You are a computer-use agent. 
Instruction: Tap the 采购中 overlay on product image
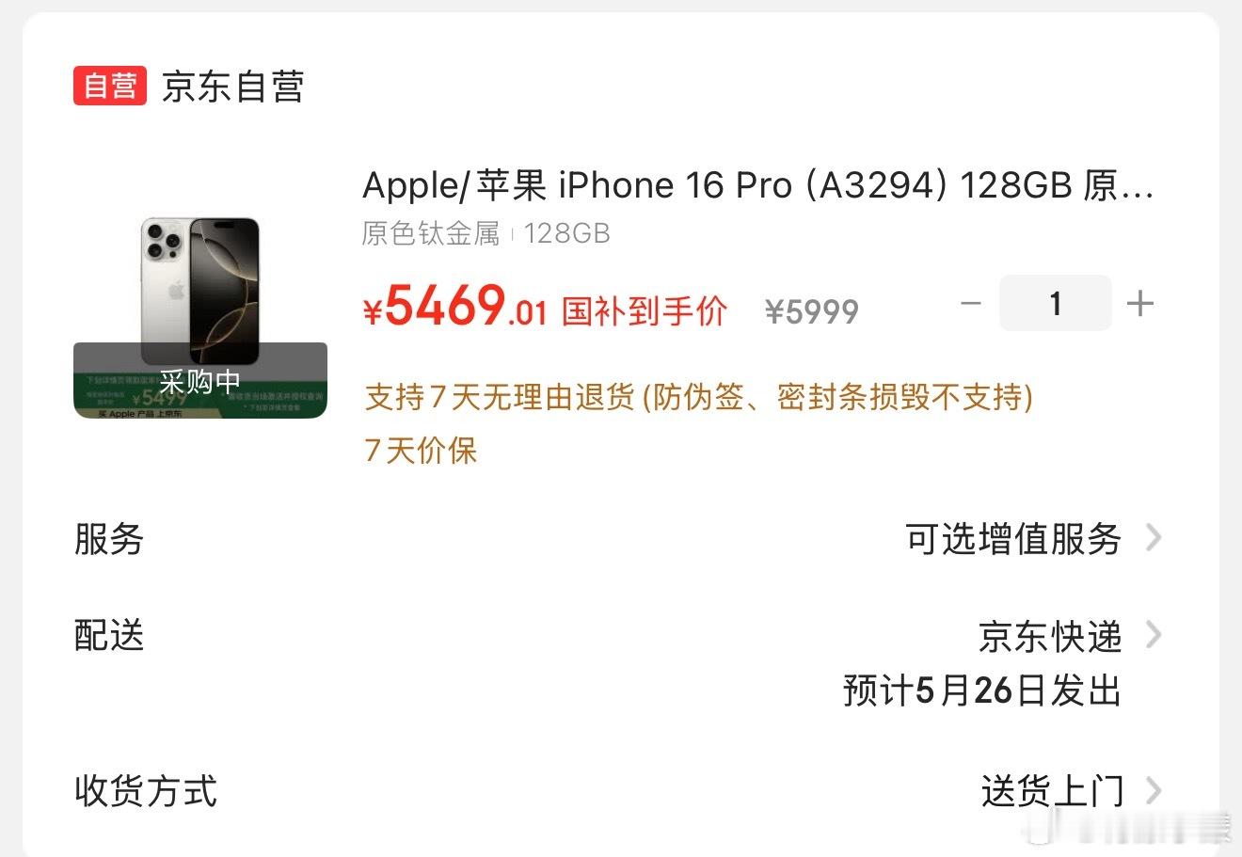[x=200, y=381]
